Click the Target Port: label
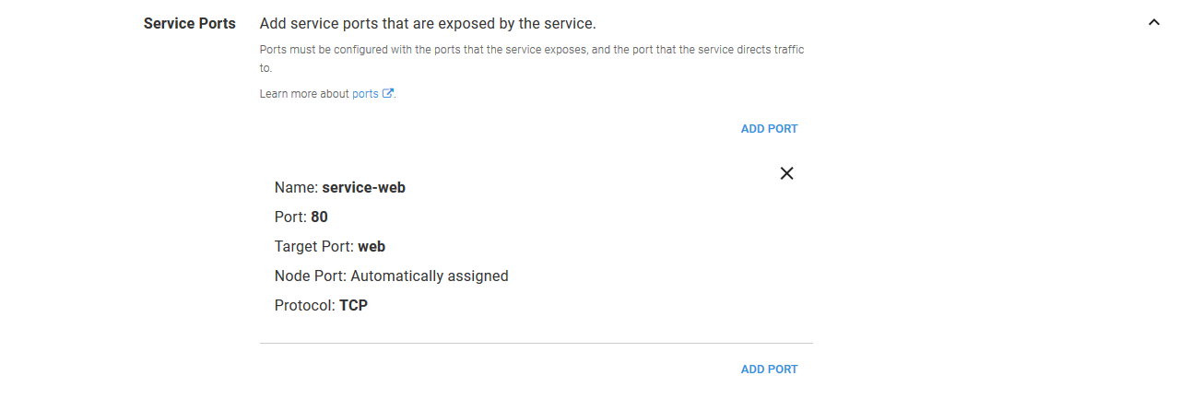This screenshot has width=1180, height=399. coord(314,247)
